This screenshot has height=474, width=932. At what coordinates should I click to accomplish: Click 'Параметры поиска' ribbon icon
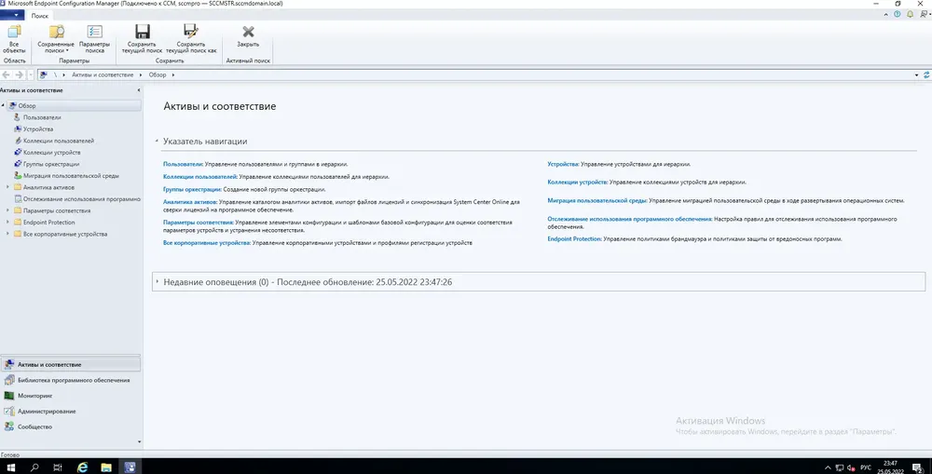click(x=94, y=32)
